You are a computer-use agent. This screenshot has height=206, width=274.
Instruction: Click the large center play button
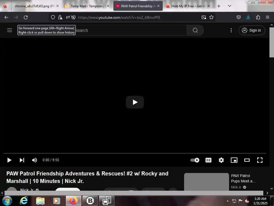(x=135, y=102)
